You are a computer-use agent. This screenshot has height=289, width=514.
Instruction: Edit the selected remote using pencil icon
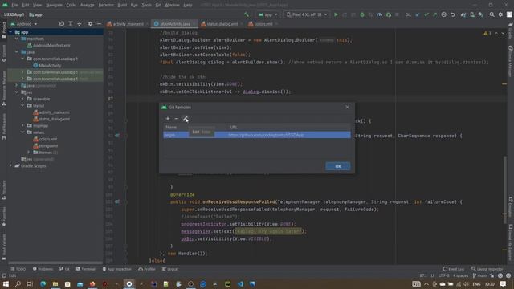coord(186,119)
